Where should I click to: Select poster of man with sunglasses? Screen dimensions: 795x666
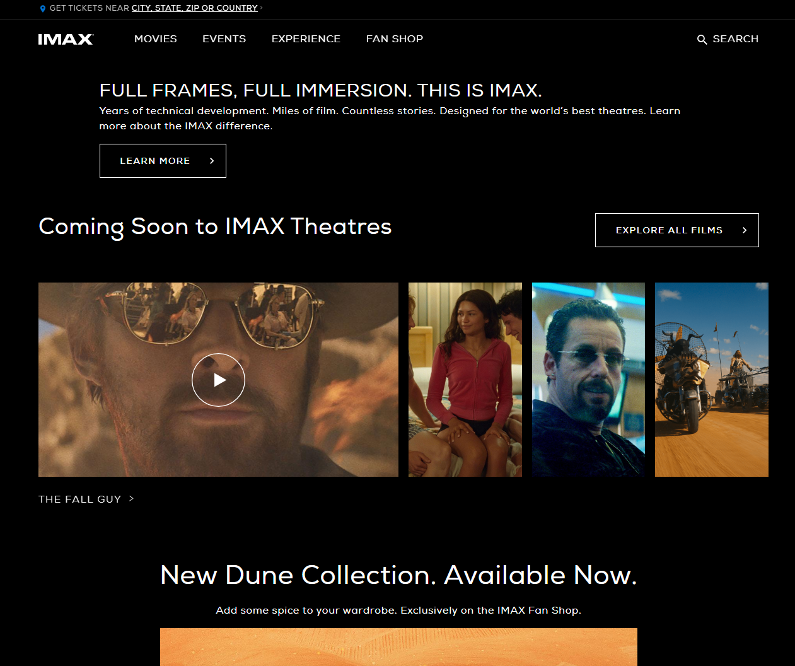point(588,380)
